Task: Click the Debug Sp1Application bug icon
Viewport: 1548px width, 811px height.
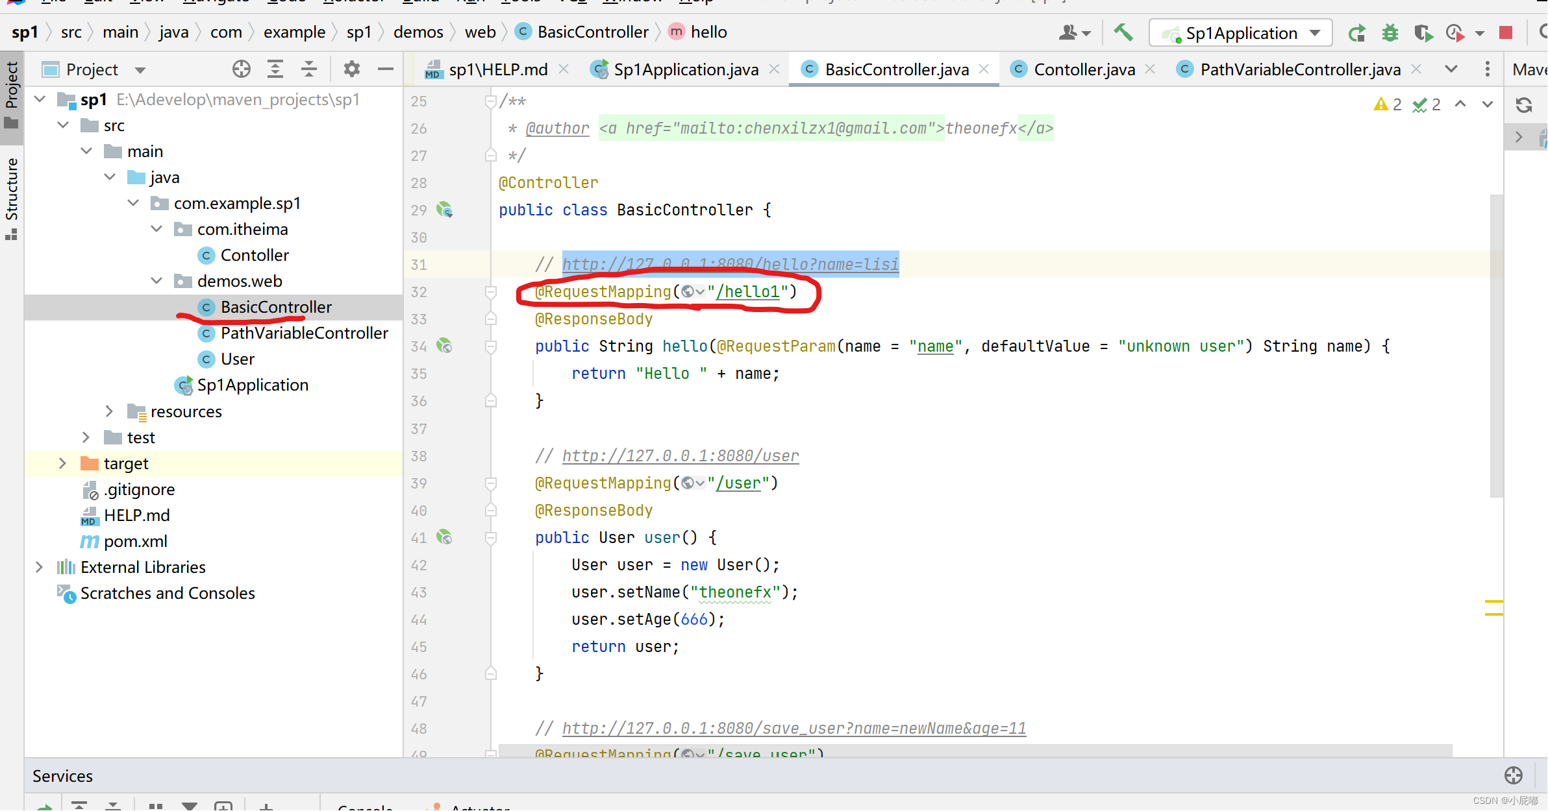Action: click(x=1390, y=32)
